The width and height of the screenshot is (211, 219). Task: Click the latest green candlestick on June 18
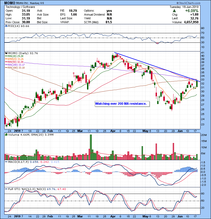197,84
